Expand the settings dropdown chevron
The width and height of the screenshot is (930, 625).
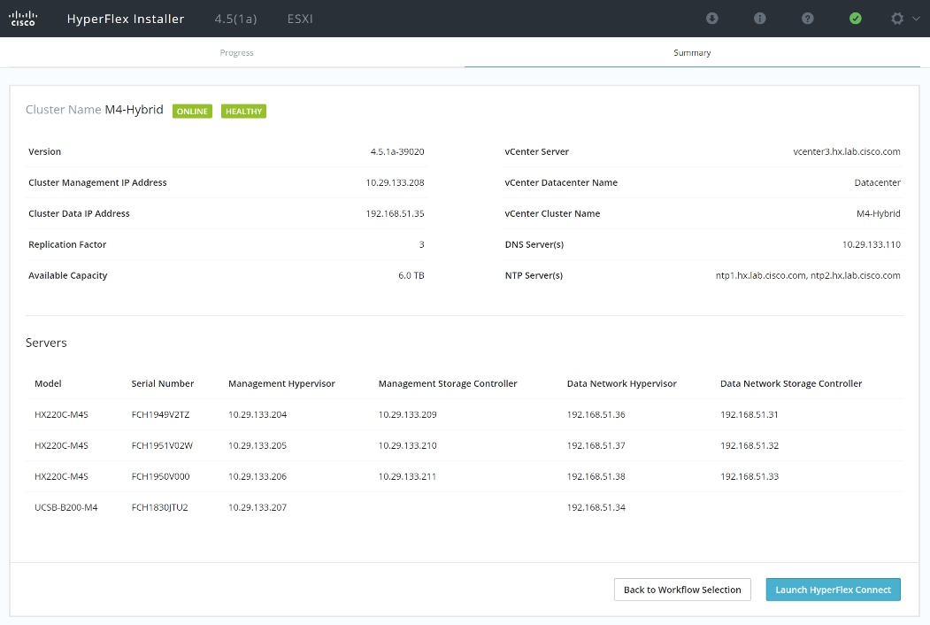pyautogui.click(x=916, y=19)
